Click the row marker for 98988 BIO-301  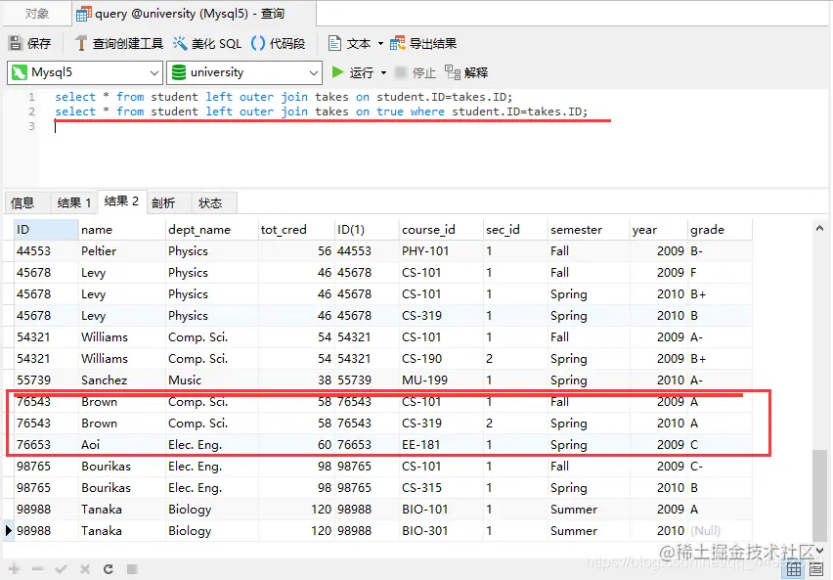pyautogui.click(x=8, y=530)
